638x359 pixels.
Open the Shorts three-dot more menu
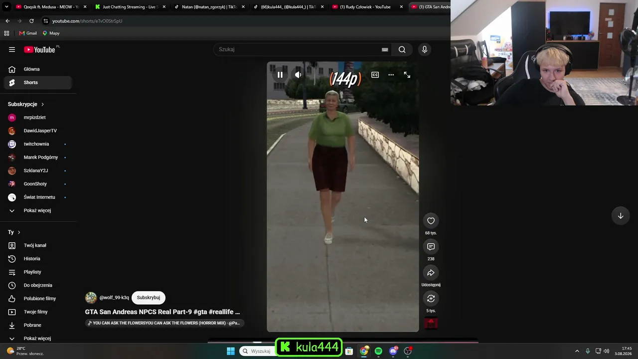click(391, 75)
